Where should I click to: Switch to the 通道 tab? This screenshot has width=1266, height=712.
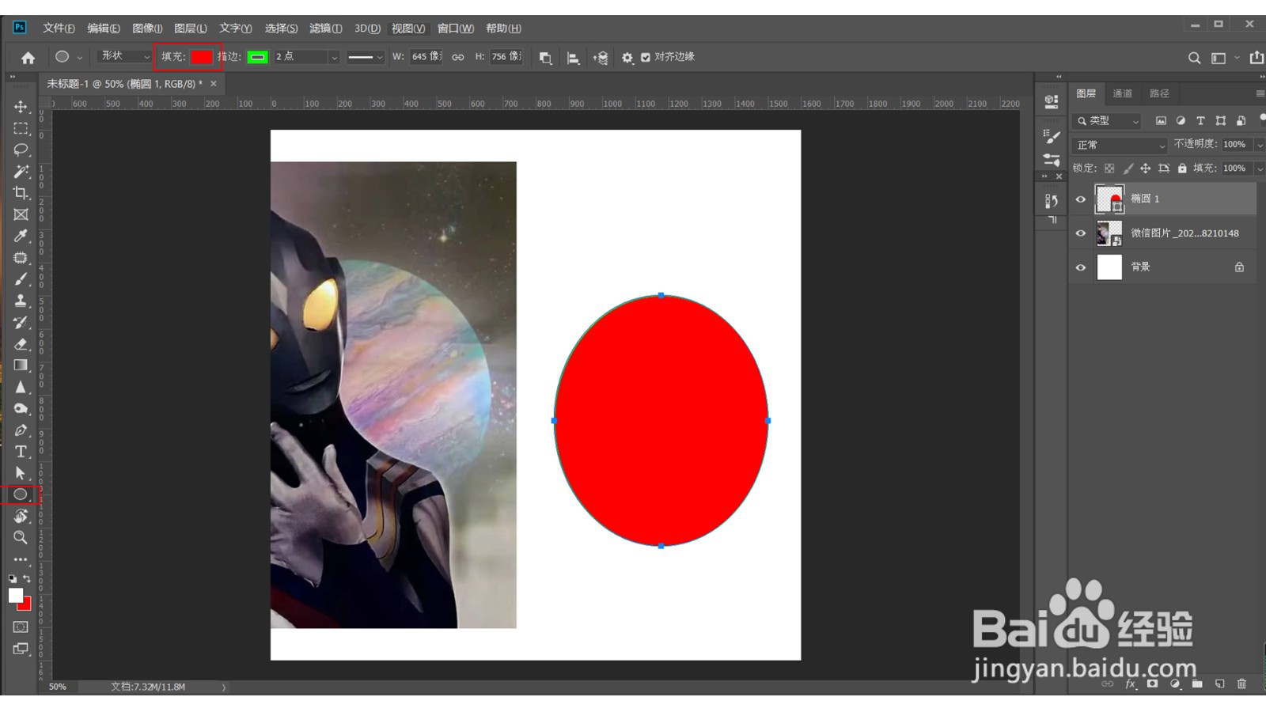[1122, 93]
